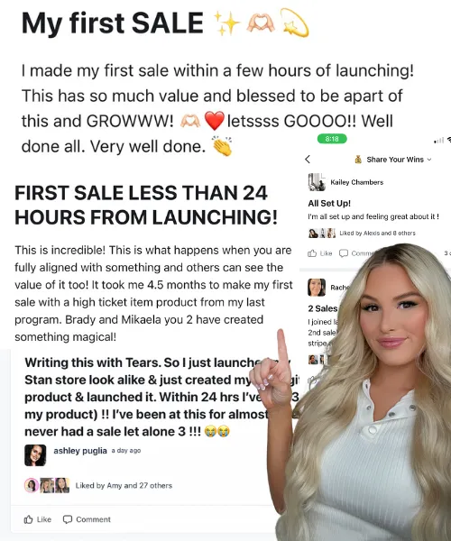Open ashley puglia profile name

pos(80,451)
